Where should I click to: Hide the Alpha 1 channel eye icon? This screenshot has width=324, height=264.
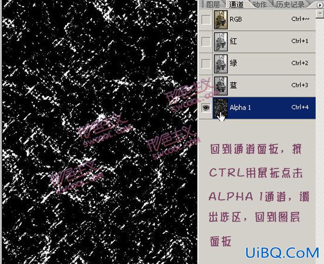[206, 108]
